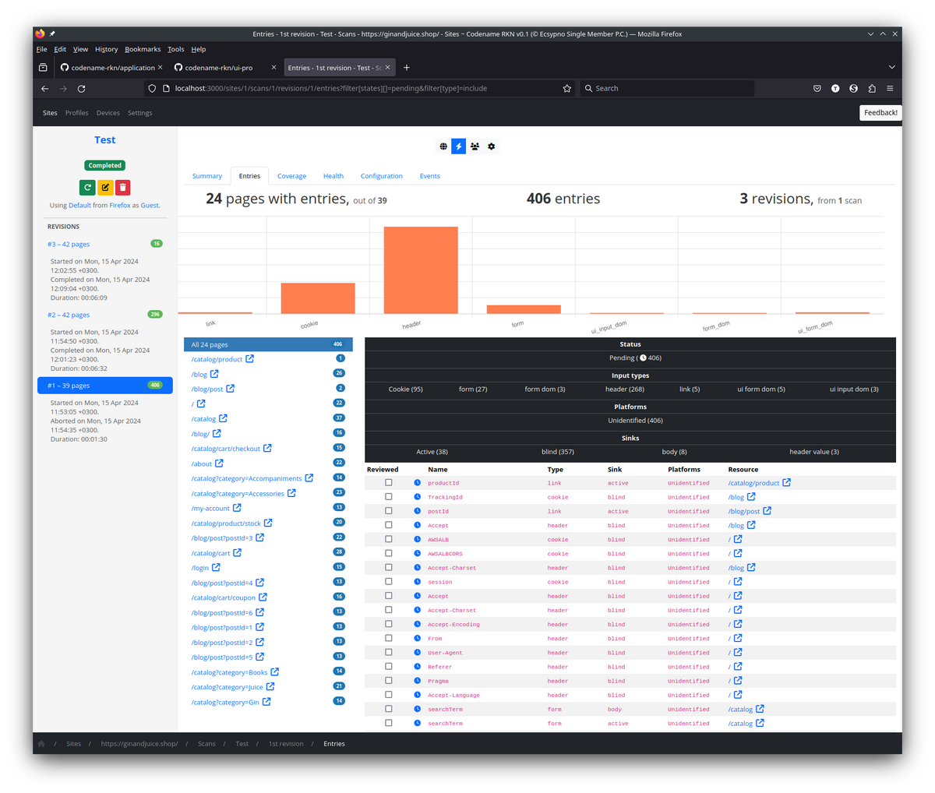Click the Default profile link
This screenshot has width=935, height=793.
click(79, 206)
